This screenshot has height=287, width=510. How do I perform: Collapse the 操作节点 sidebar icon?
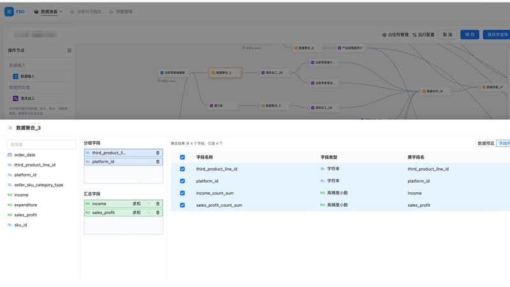69,50
